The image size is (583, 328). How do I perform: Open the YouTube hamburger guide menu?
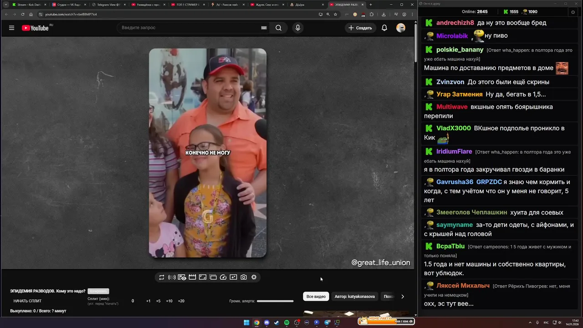pyautogui.click(x=11, y=28)
